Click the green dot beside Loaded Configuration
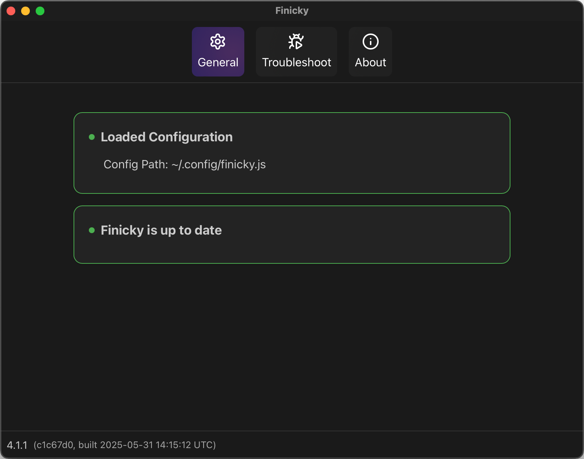The image size is (584, 459). pos(92,137)
